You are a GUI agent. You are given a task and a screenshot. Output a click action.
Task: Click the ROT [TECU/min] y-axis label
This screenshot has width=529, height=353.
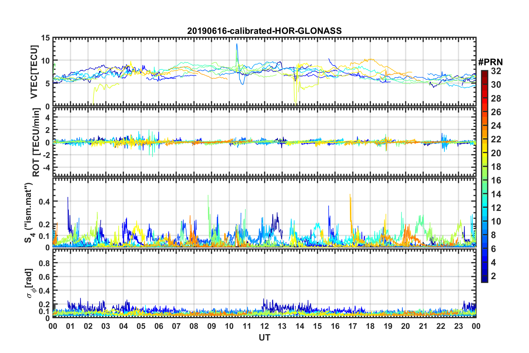tap(36, 143)
